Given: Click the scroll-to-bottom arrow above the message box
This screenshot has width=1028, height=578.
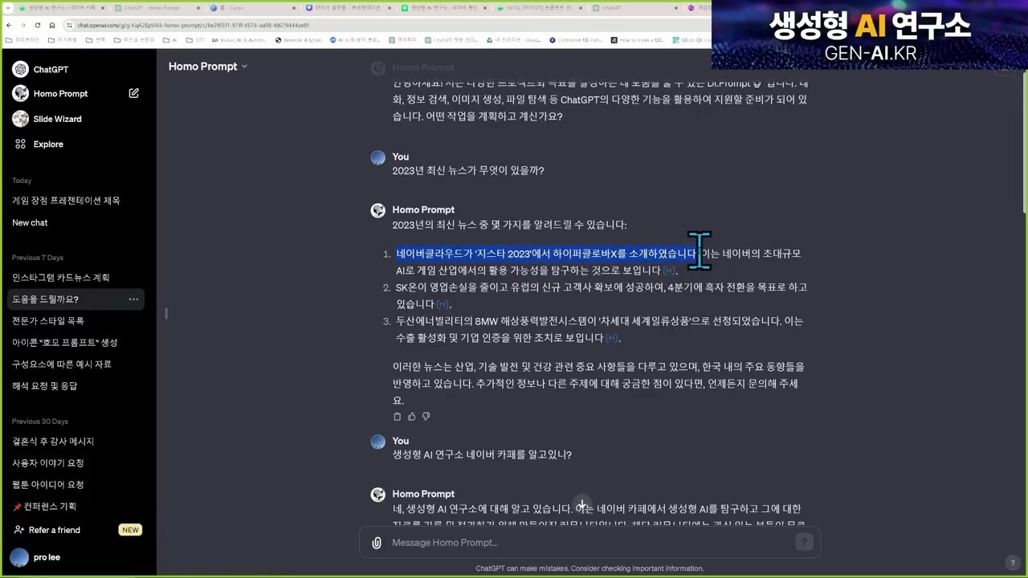Looking at the screenshot, I should 582,505.
